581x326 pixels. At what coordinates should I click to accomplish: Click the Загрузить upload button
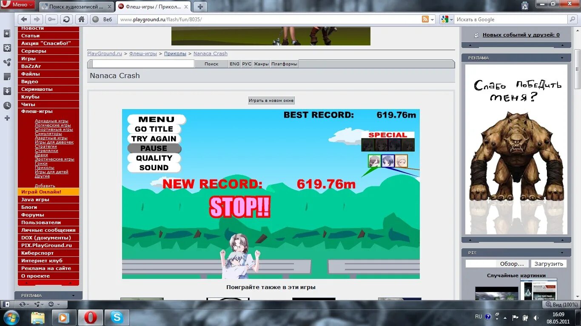[x=549, y=264]
